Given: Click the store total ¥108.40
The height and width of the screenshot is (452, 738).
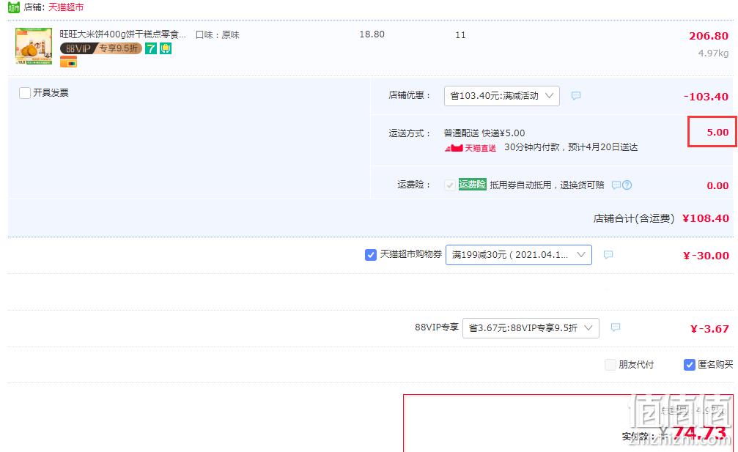Looking at the screenshot, I should point(706,218).
